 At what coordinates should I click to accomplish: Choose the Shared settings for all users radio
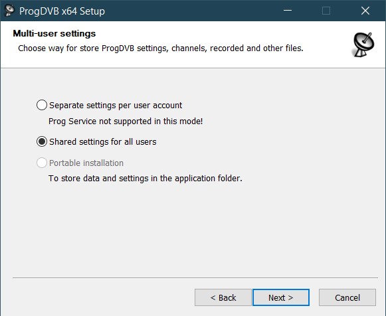[42, 141]
